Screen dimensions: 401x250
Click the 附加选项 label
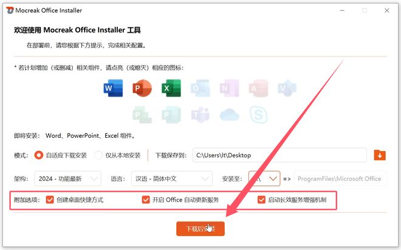[x=27, y=200]
